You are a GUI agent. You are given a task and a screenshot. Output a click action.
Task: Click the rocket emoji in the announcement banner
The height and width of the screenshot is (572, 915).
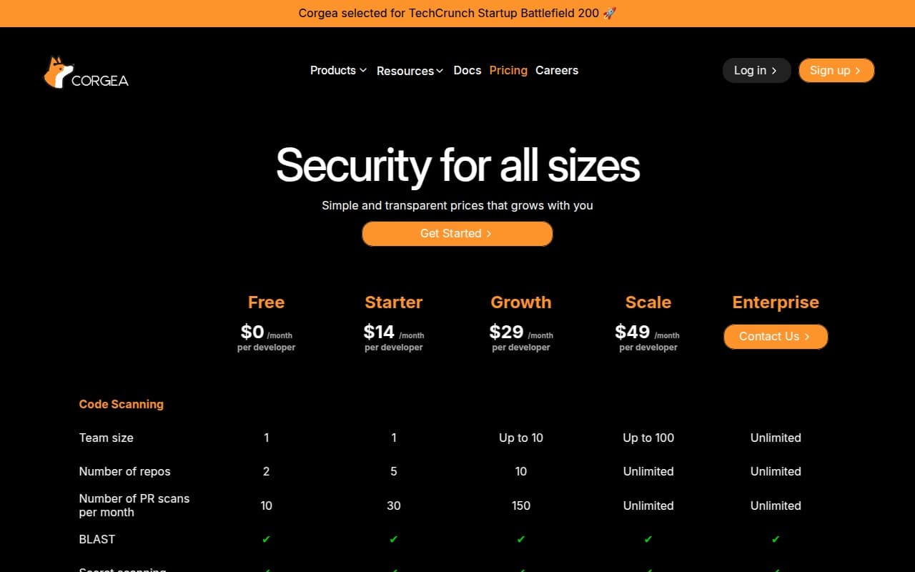(608, 13)
